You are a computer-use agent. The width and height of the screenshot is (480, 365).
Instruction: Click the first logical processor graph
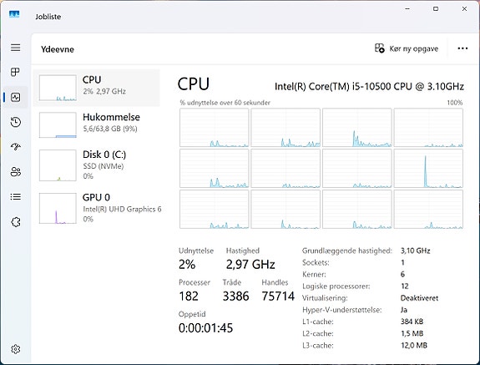coord(214,128)
